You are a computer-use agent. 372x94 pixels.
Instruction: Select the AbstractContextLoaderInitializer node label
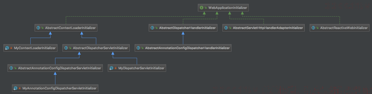(70, 28)
